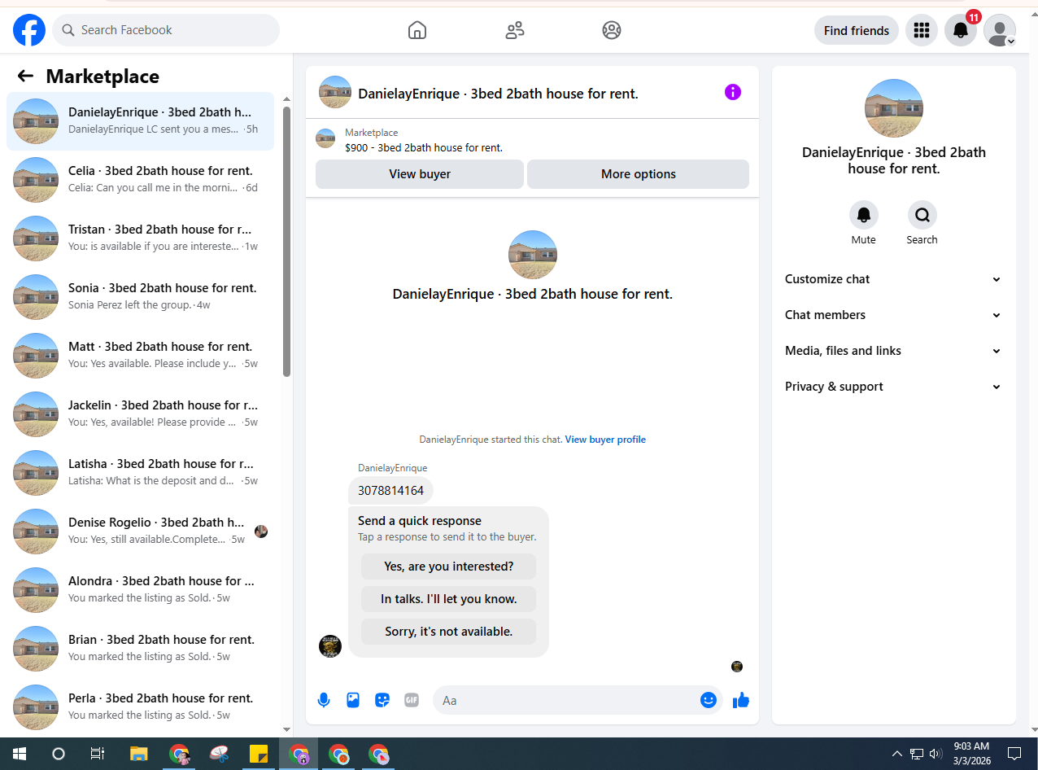Click the conversation list scrollbar
Image resolution: width=1038 pixels, height=770 pixels.
tap(286, 242)
